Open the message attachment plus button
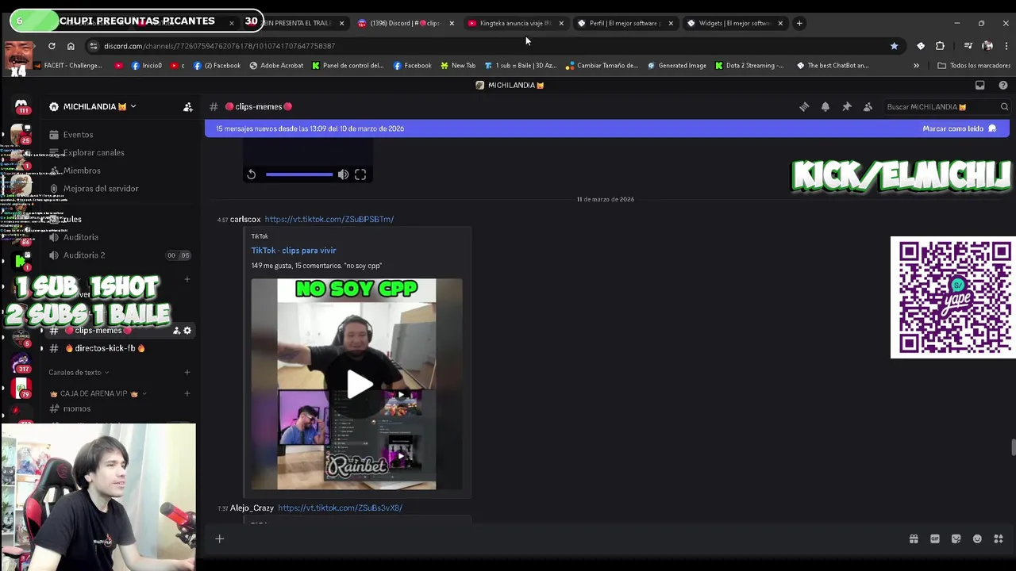Screen dimensions: 1016x571 click(x=220, y=539)
